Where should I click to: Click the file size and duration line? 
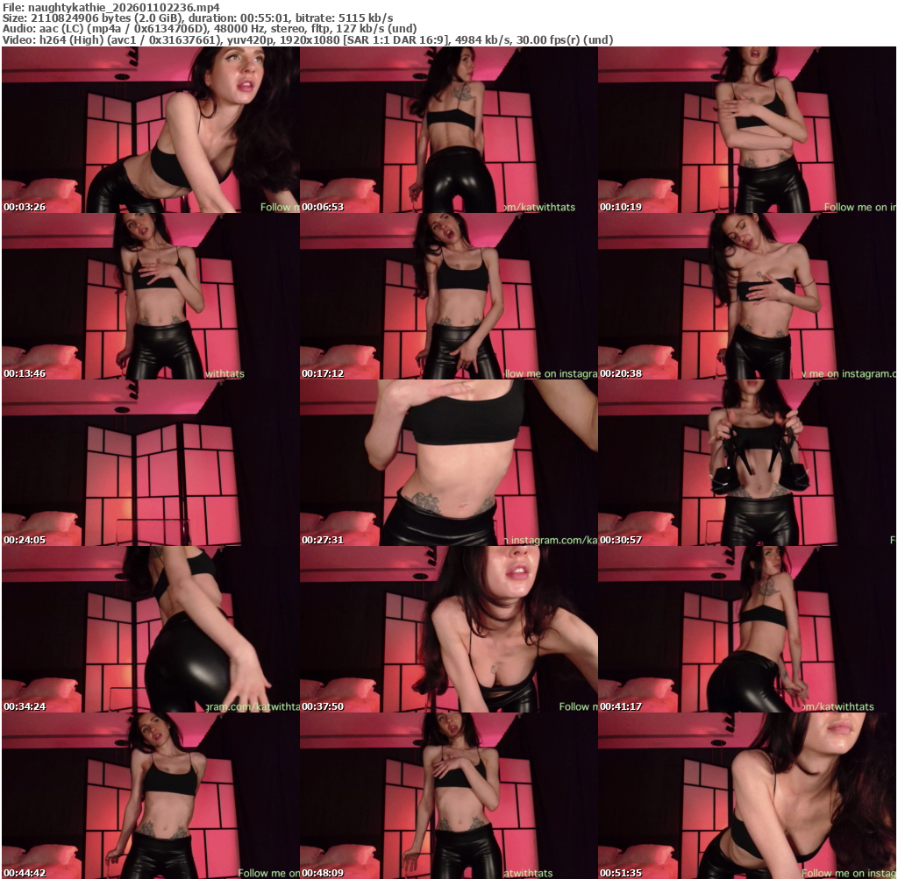(197, 18)
